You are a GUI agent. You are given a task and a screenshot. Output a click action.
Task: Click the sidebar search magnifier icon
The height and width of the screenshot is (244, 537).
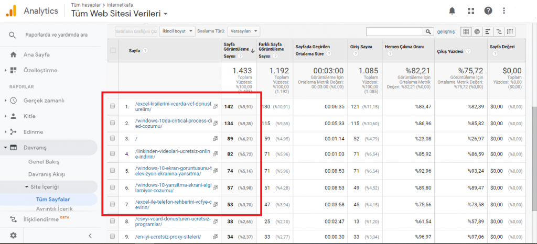[13, 35]
